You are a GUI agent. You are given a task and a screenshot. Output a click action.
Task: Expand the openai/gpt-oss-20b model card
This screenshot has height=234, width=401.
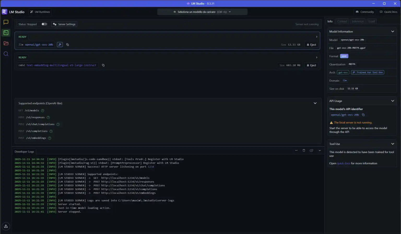coord(317,37)
